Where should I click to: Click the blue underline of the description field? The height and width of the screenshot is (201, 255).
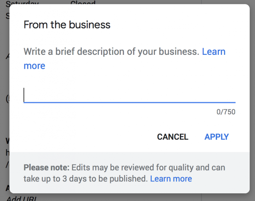[x=129, y=102]
